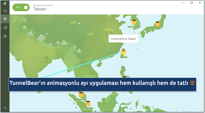Open the megaphone announcements icon

pos(5,27)
